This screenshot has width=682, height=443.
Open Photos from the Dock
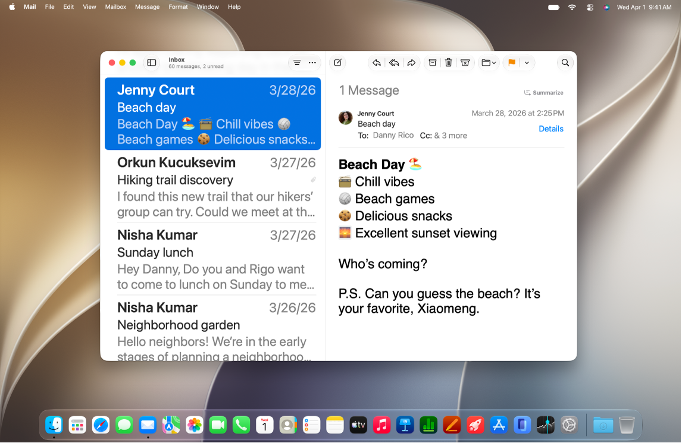195,425
